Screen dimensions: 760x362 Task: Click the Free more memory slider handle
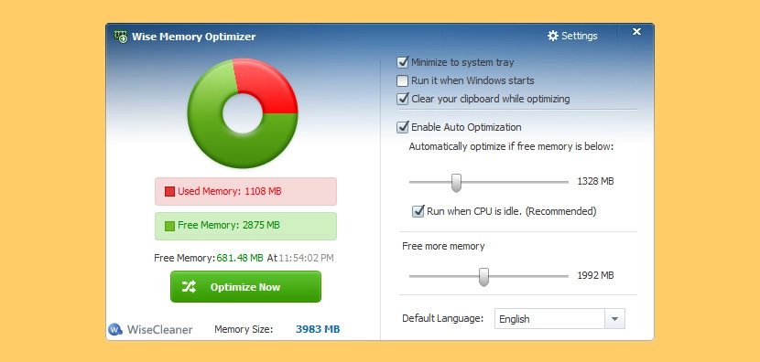point(483,277)
